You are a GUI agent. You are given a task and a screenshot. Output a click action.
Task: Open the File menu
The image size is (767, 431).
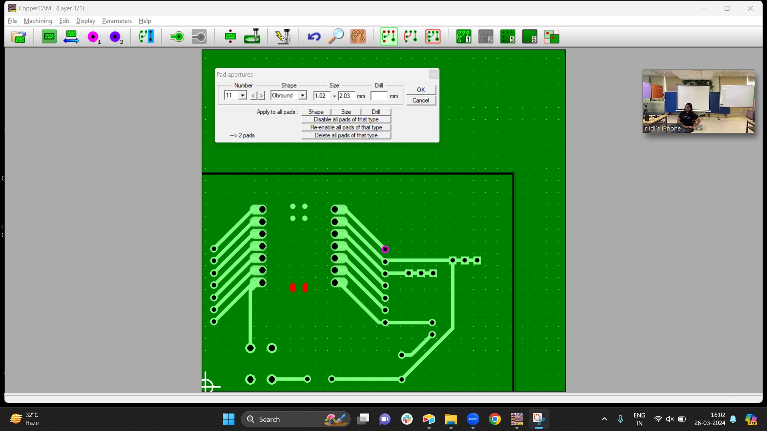coord(12,21)
